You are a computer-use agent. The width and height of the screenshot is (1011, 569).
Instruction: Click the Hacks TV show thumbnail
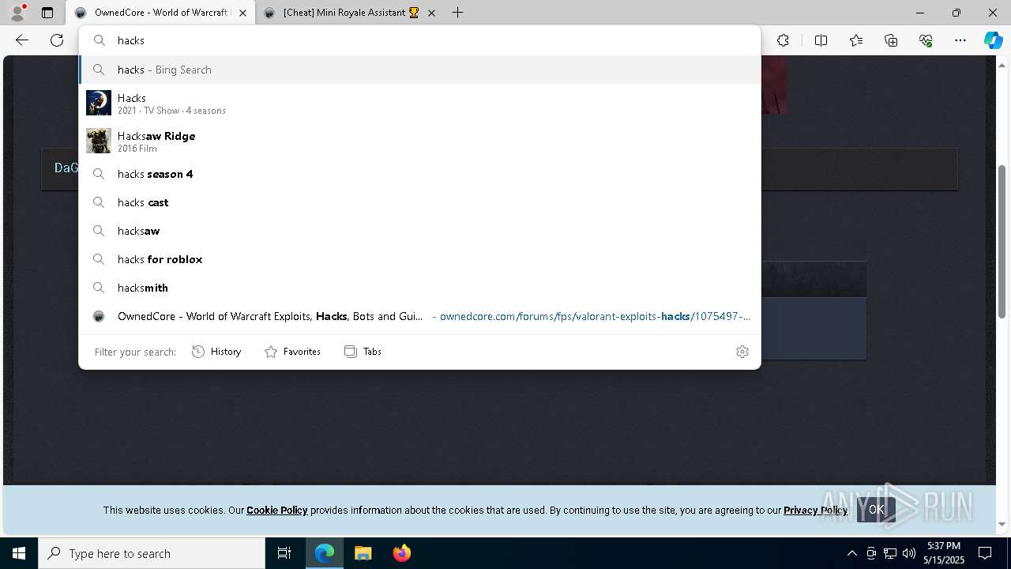pos(99,103)
